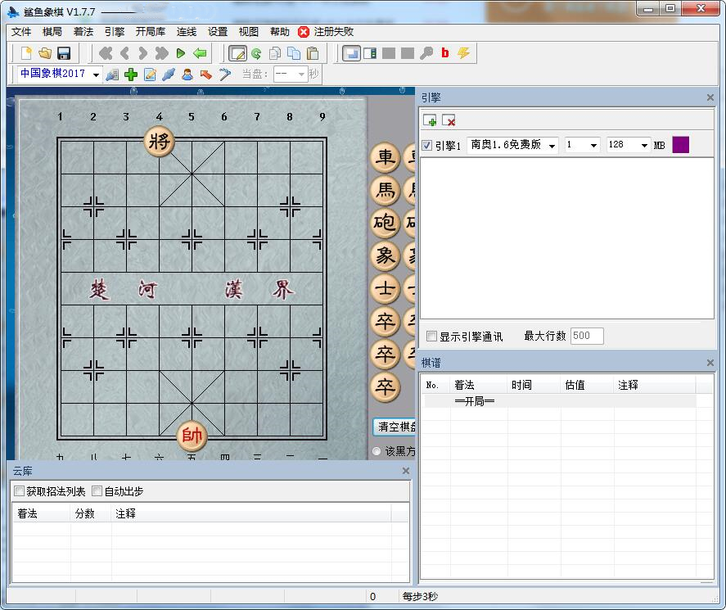The height and width of the screenshot is (610, 726).
Task: Click the 最大行数 input field showing 500
Action: point(586,336)
